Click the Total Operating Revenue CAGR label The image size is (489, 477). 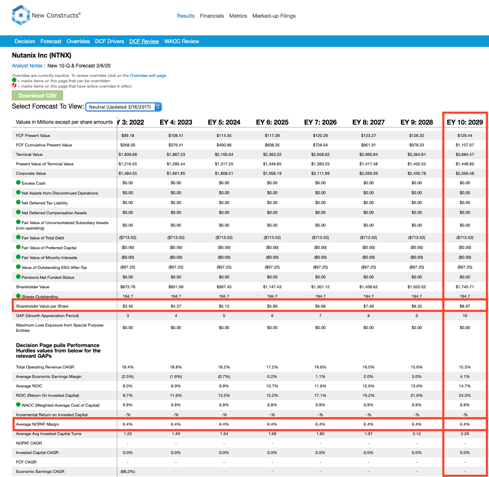click(x=45, y=367)
